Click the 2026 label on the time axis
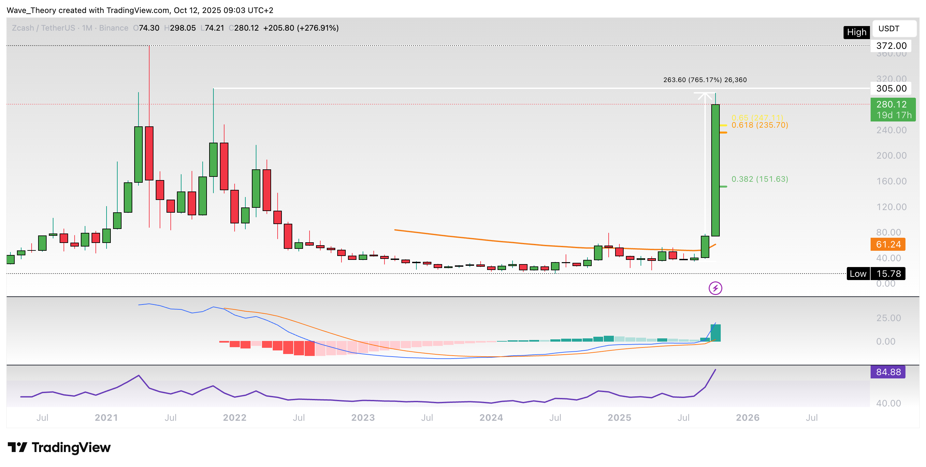This screenshot has width=926, height=467. tap(748, 417)
